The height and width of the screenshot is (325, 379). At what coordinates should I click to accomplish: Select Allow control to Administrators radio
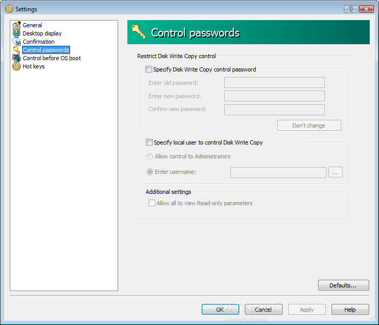150,156
